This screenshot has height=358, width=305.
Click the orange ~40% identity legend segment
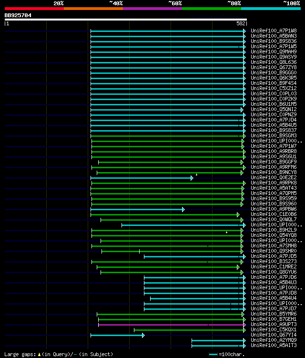pyautogui.click(x=93, y=9)
